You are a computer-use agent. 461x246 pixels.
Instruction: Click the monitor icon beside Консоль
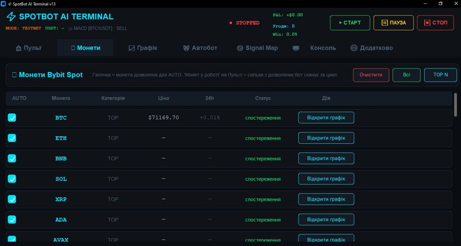[296, 48]
